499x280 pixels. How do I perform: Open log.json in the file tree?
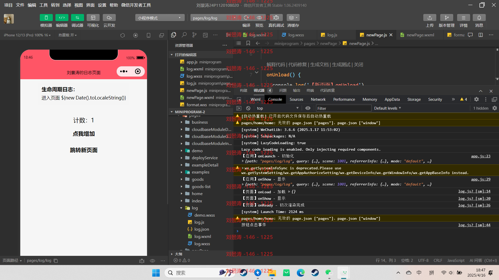[x=202, y=229]
